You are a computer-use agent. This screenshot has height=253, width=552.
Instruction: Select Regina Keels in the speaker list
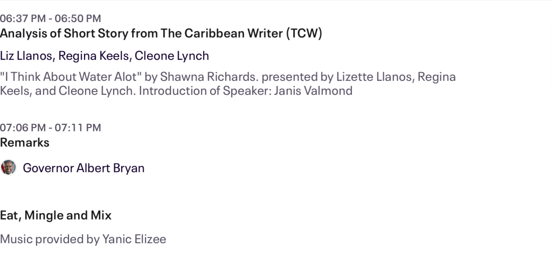93,56
